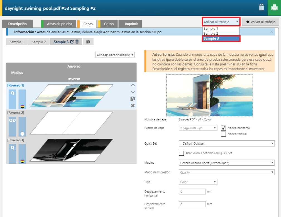Click the Medios column header
The height and width of the screenshot is (217, 281).
[17, 72]
